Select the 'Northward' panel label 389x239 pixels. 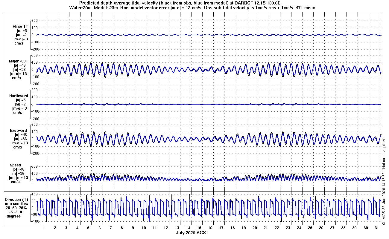tap(19, 96)
